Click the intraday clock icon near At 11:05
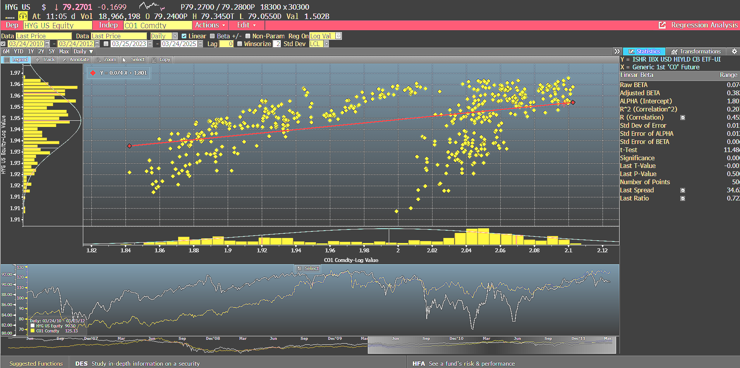Viewport: 740px width, 368px height. 23,16
